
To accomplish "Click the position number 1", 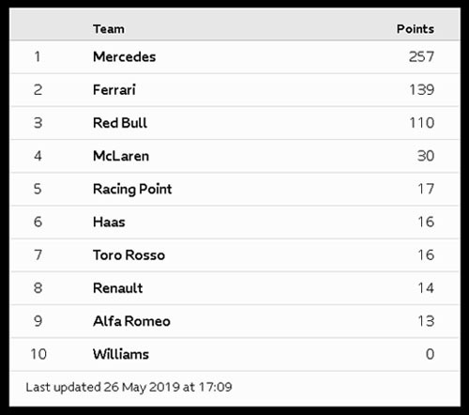I will click(x=38, y=57).
